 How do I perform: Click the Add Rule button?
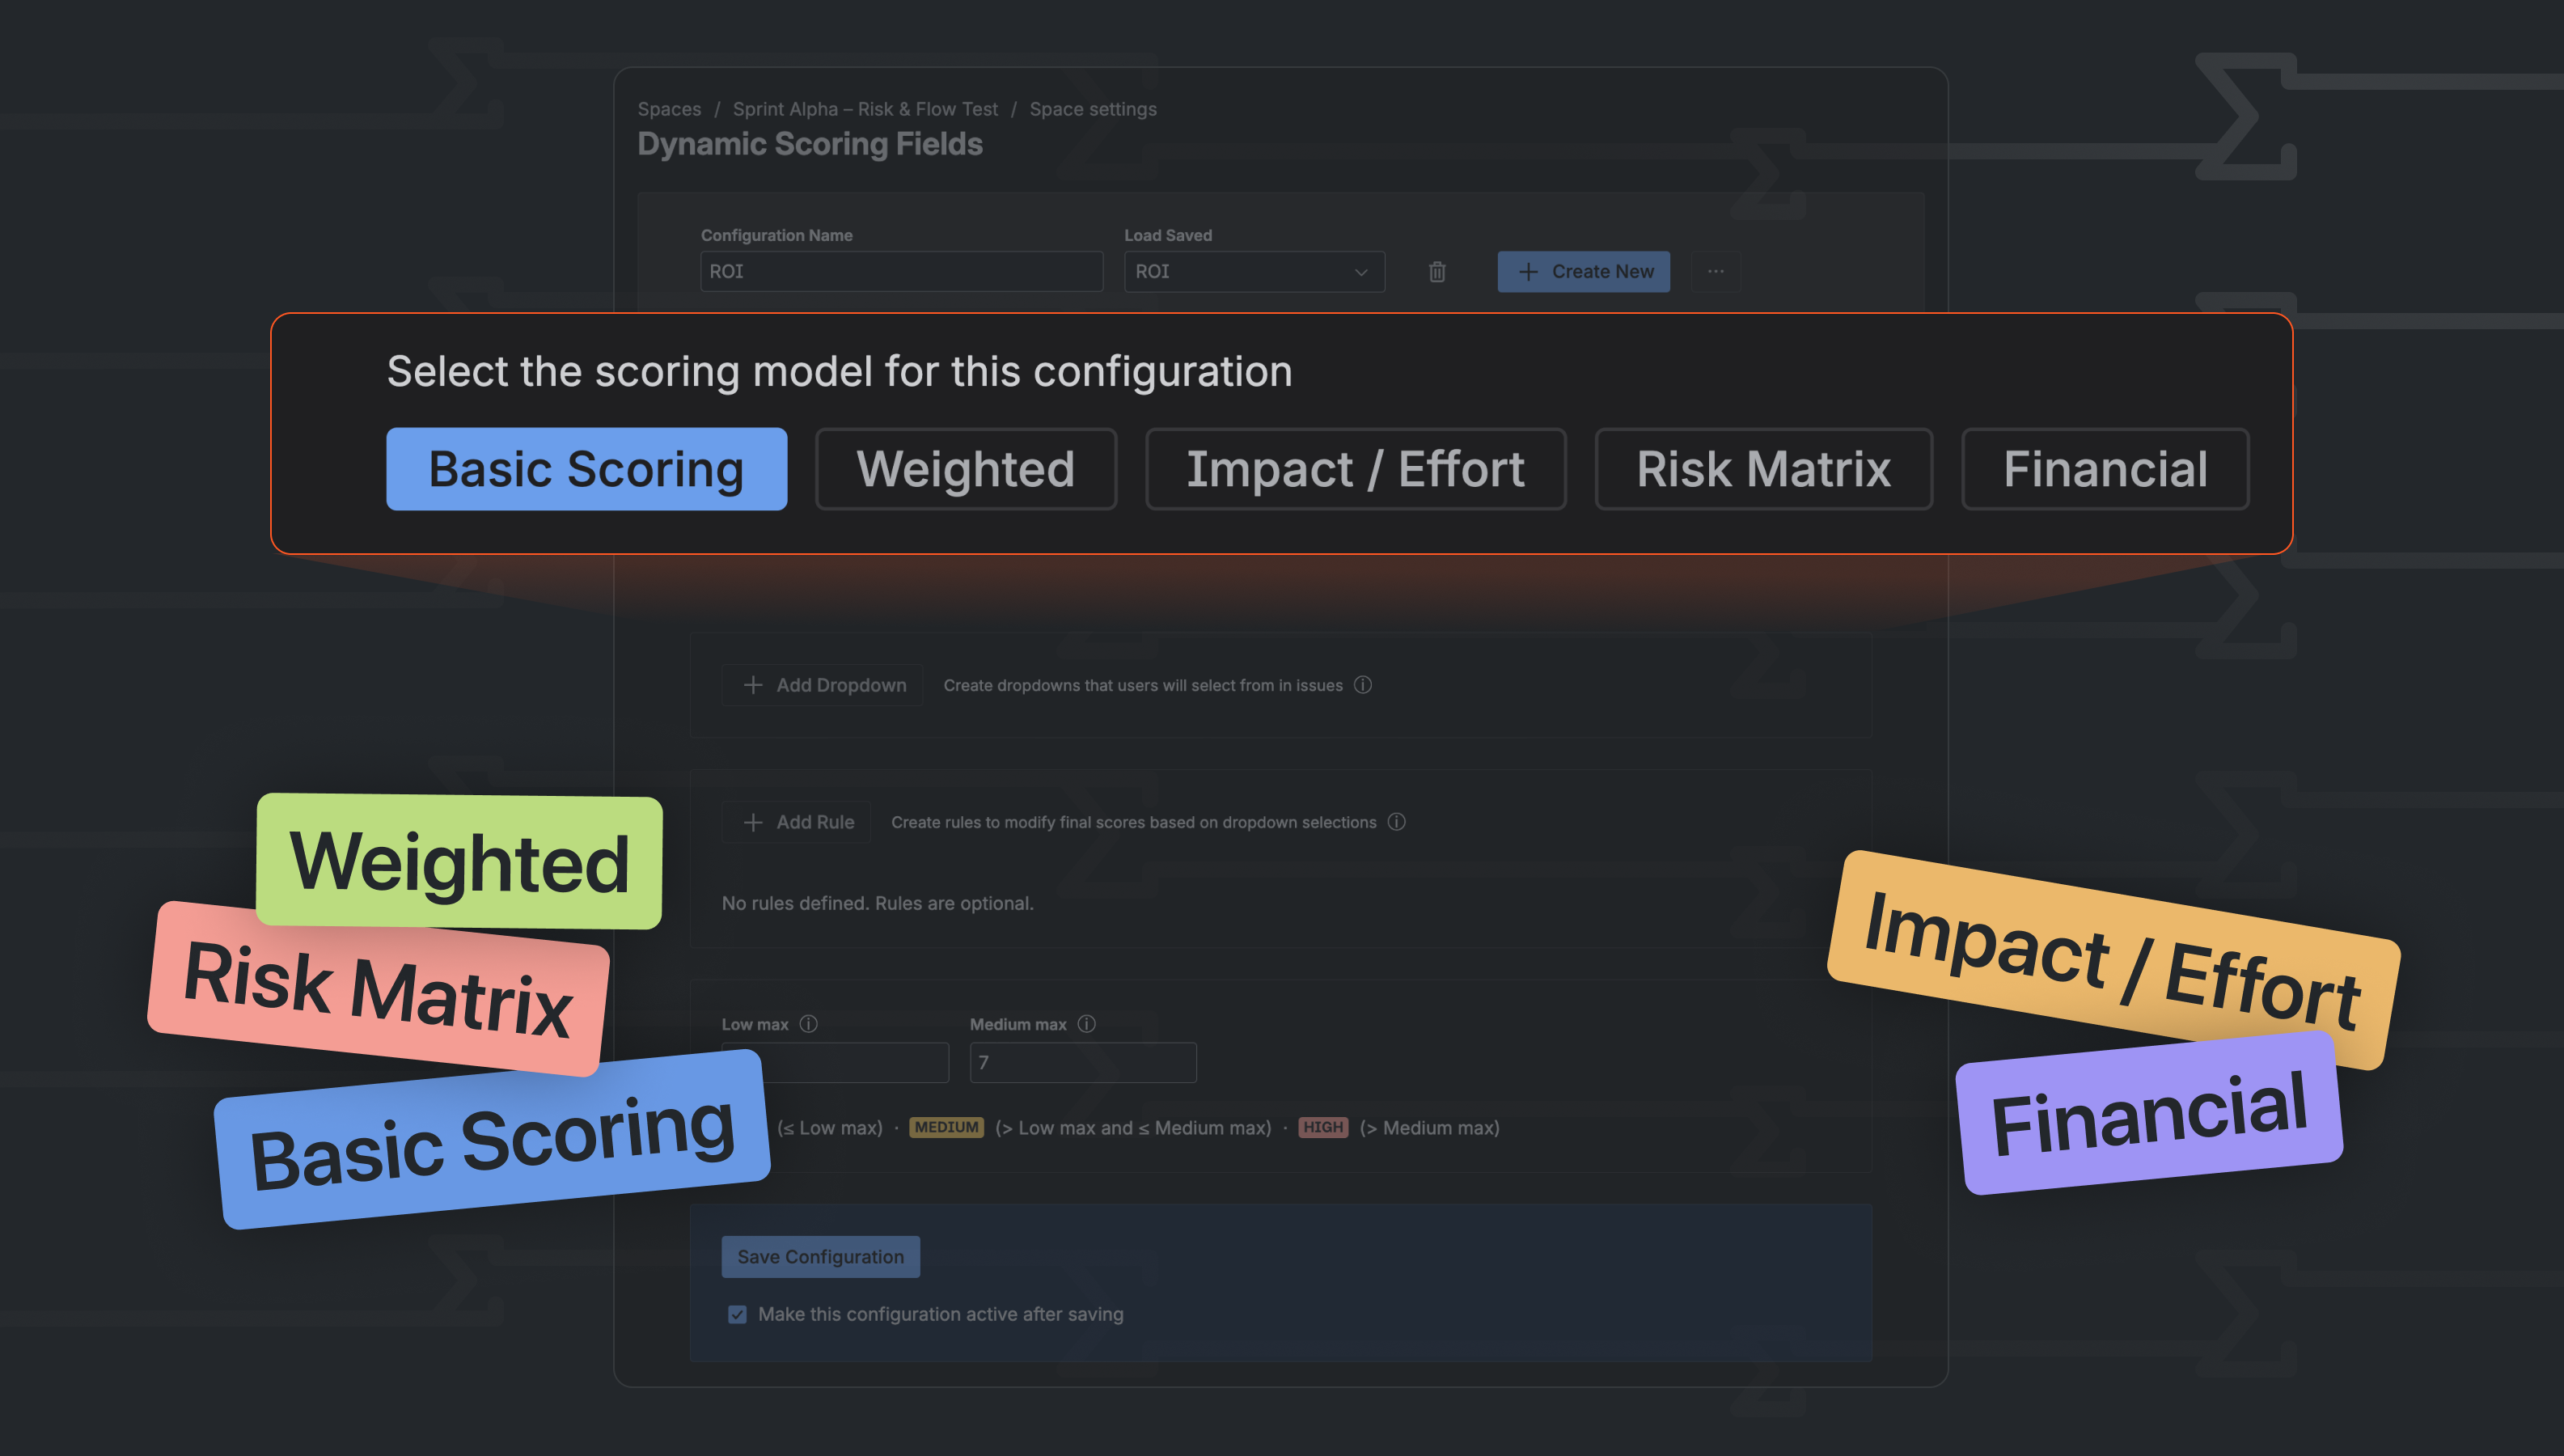tap(796, 821)
